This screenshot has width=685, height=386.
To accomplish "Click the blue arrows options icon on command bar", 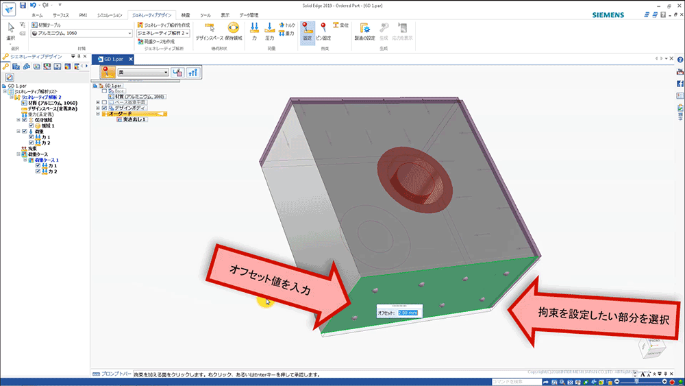I will point(192,73).
